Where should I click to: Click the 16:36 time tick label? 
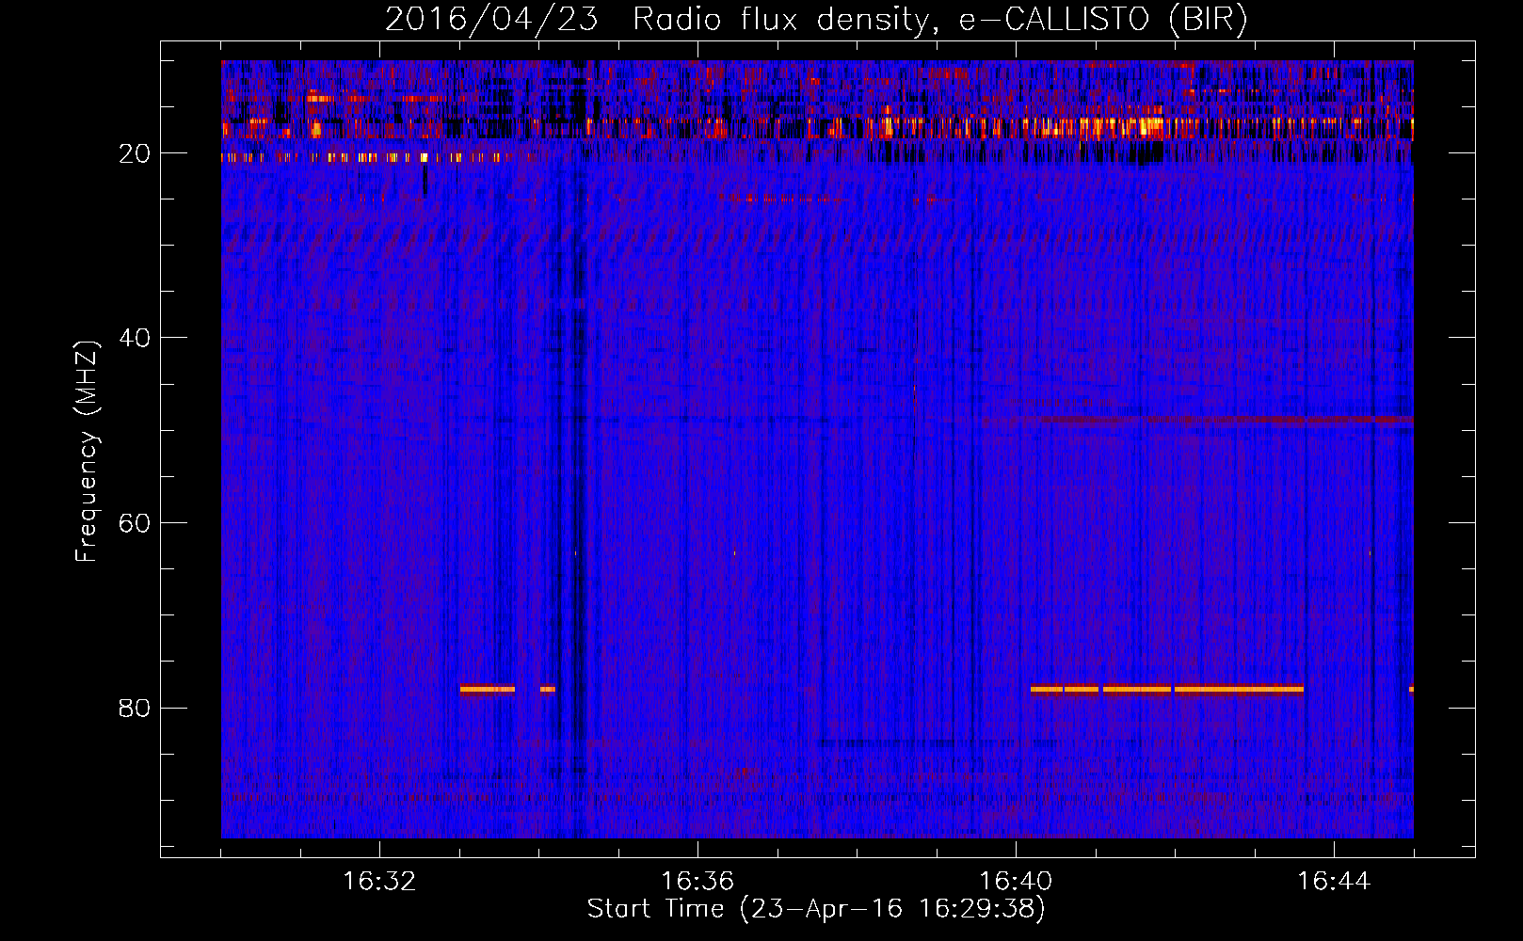(x=697, y=882)
